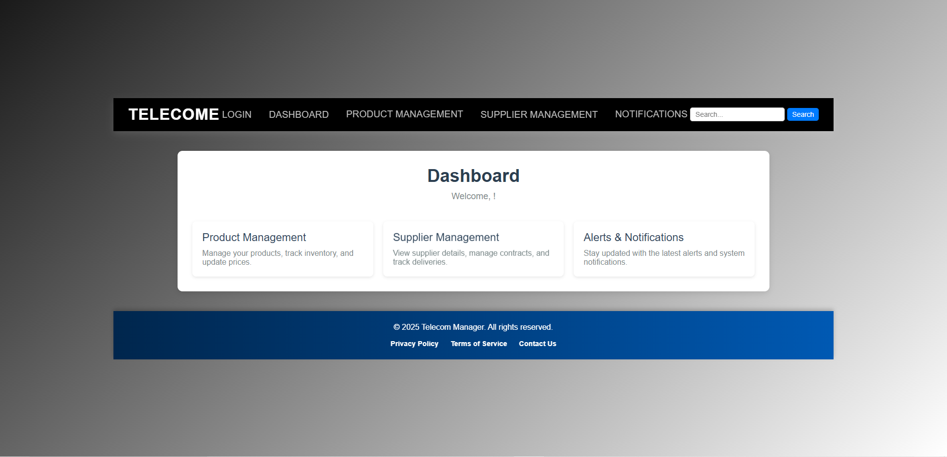
Task: Open the Privacy Policy link
Action: coord(414,344)
